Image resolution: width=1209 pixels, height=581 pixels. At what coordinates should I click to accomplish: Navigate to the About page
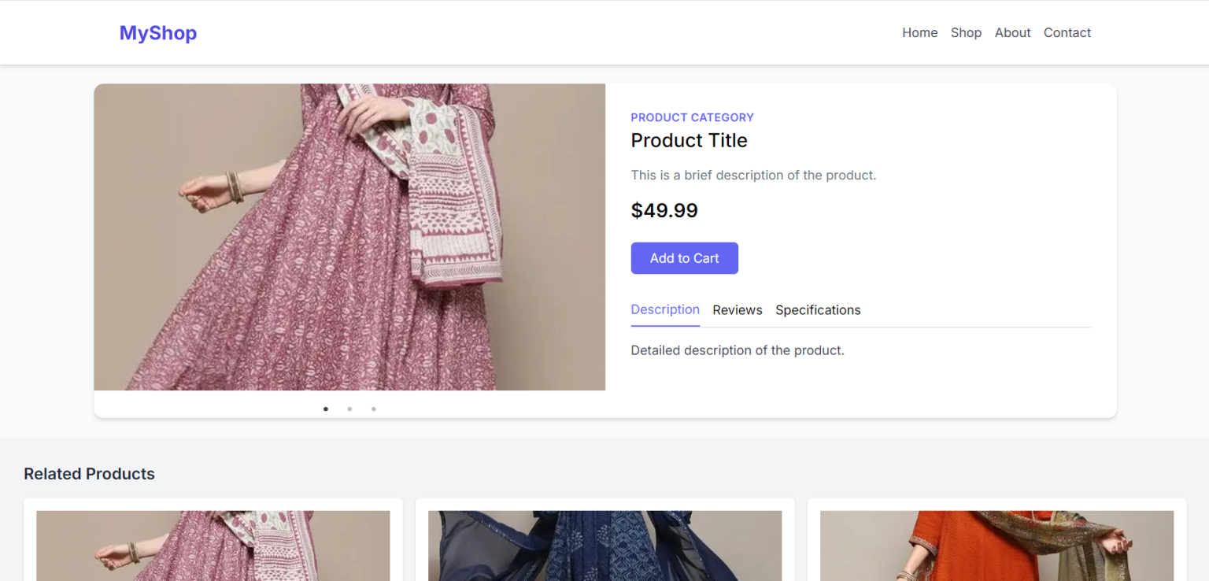pyautogui.click(x=1012, y=32)
